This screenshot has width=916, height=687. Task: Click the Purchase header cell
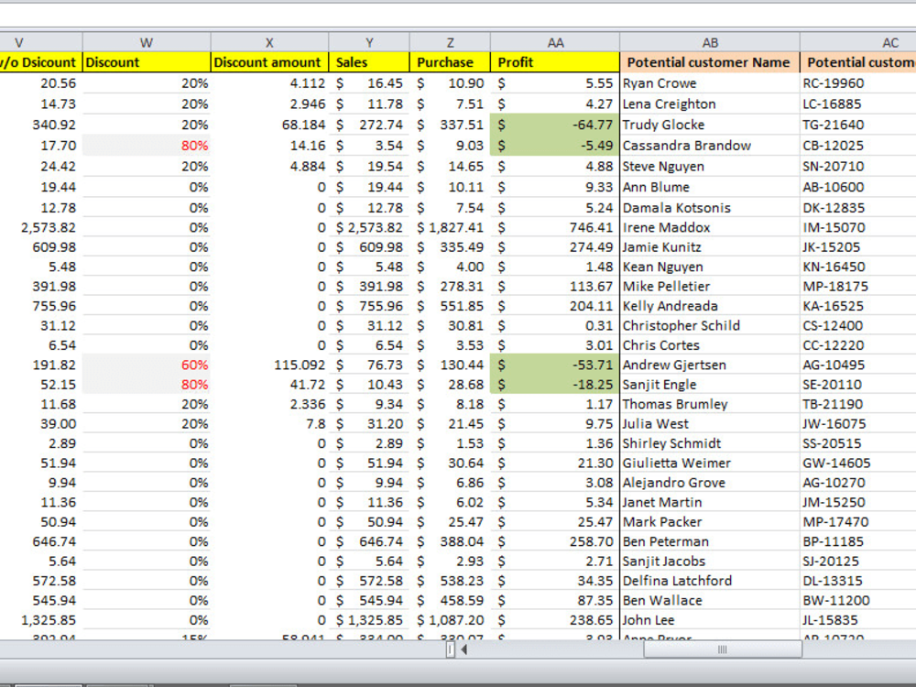click(450, 62)
